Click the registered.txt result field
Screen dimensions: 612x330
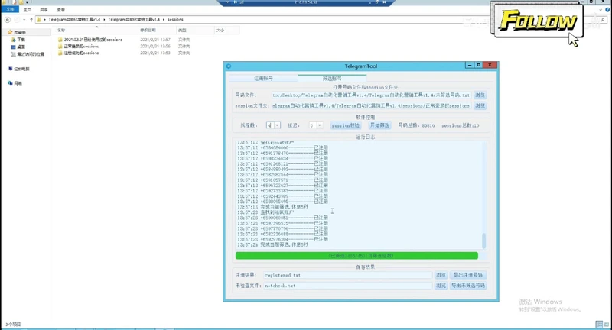pos(348,275)
